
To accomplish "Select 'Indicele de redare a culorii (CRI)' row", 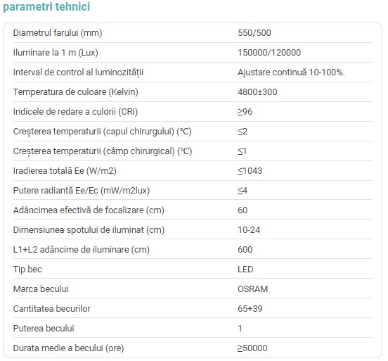I will [x=193, y=112].
